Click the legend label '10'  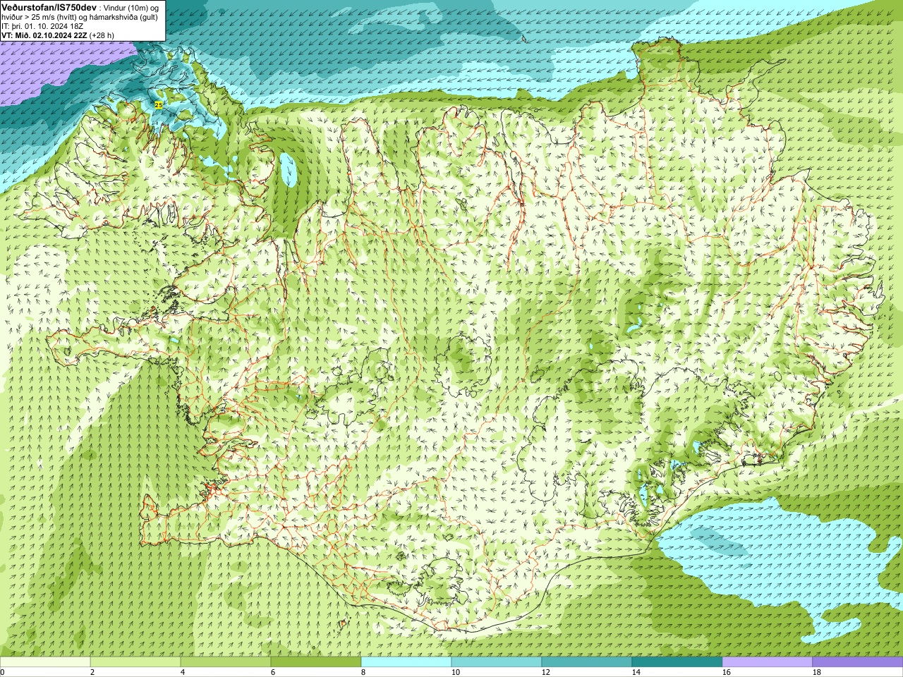click(x=455, y=672)
